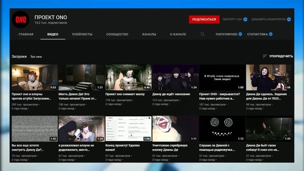Click title 'Уничтожаю серебряную кнопку Дианы Ди'
This screenshot has width=304, height=171.
click(x=170, y=148)
